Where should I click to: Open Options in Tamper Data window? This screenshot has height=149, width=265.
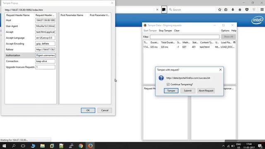click(225, 31)
